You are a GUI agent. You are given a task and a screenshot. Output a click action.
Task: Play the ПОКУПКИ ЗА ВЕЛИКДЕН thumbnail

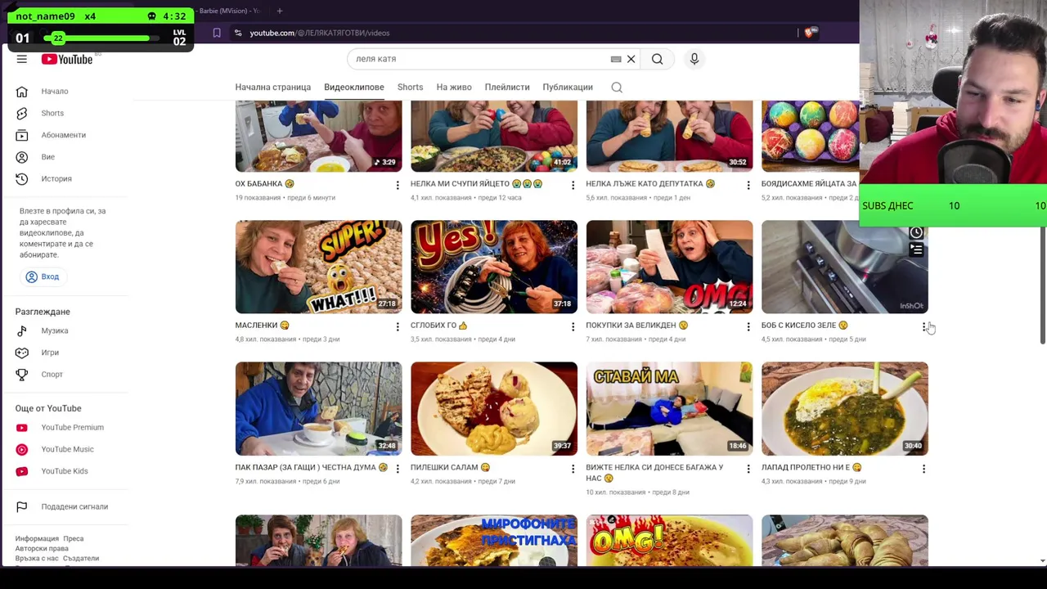click(x=669, y=267)
